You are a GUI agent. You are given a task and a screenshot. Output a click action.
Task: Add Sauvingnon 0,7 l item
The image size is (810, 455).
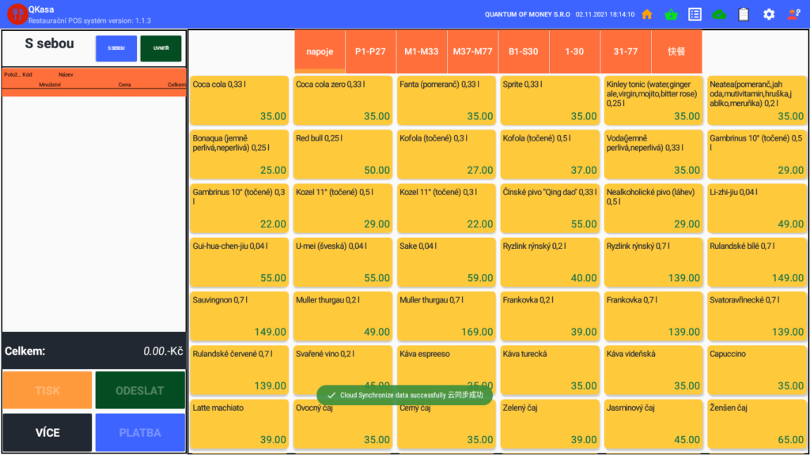pos(239,316)
